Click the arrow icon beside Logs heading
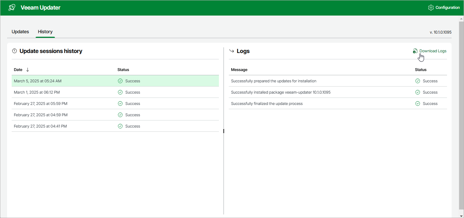The image size is (464, 218). pos(232,51)
